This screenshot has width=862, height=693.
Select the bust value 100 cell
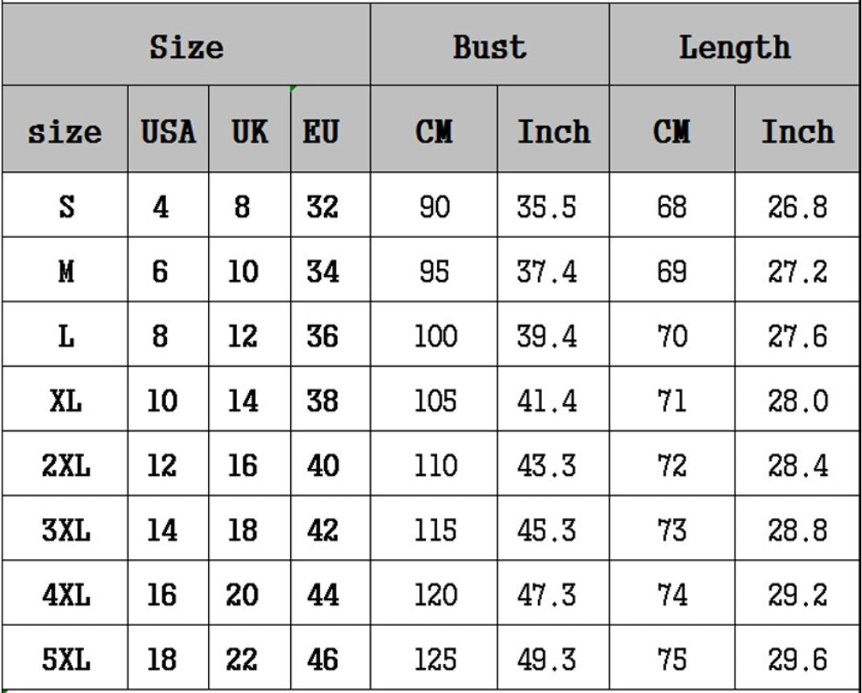click(x=435, y=336)
